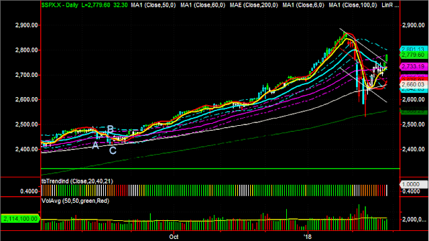
Task: Click the green 2,779.60 last price tag
Action: pyautogui.click(x=414, y=55)
